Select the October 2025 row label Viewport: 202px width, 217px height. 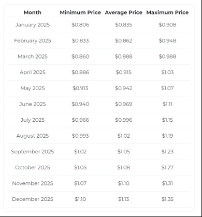(33, 167)
